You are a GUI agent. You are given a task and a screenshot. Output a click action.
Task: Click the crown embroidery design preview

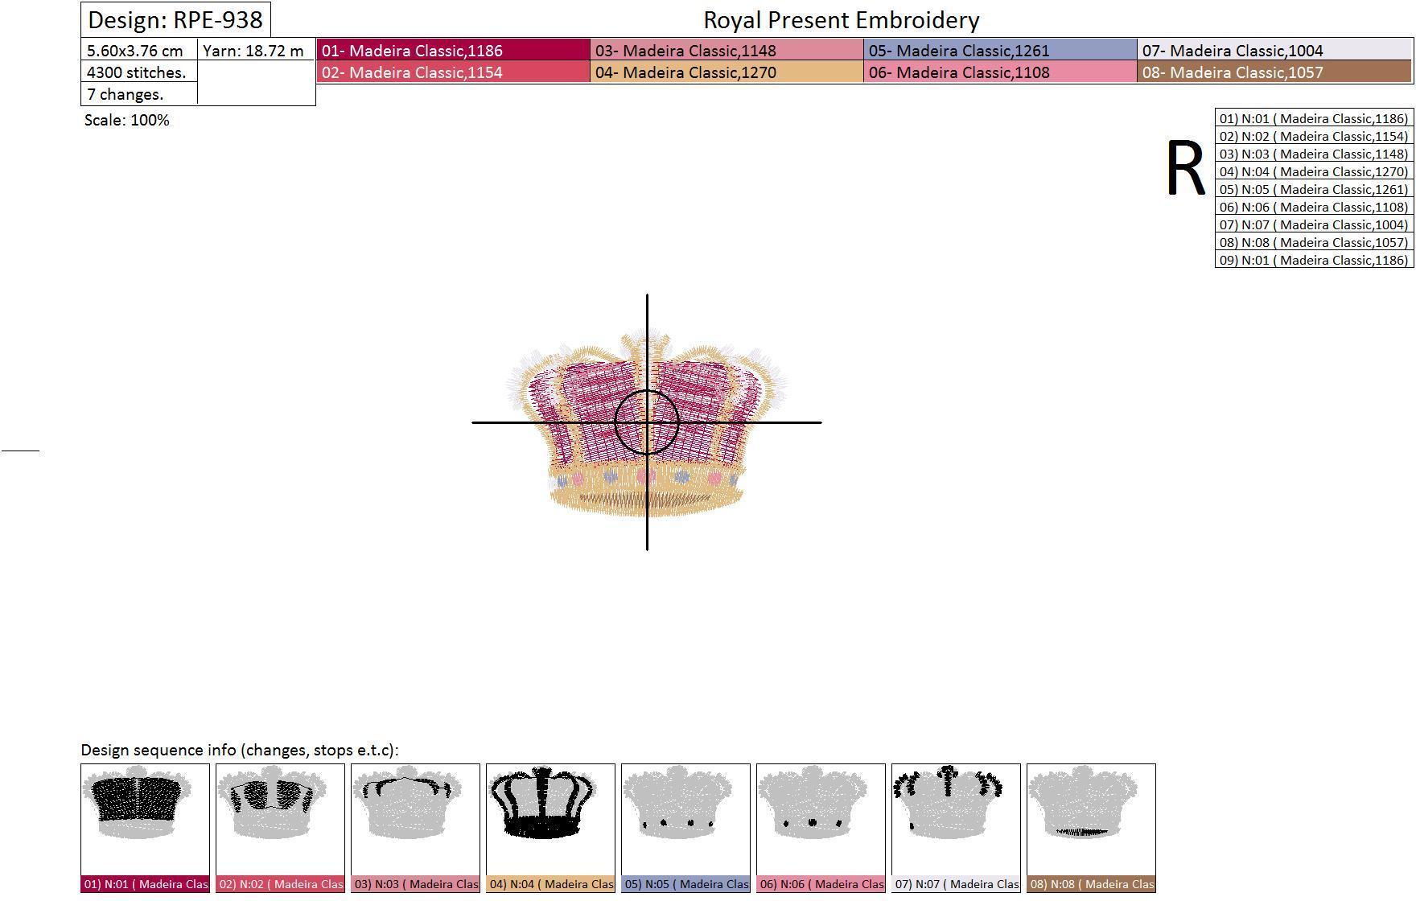(x=647, y=422)
